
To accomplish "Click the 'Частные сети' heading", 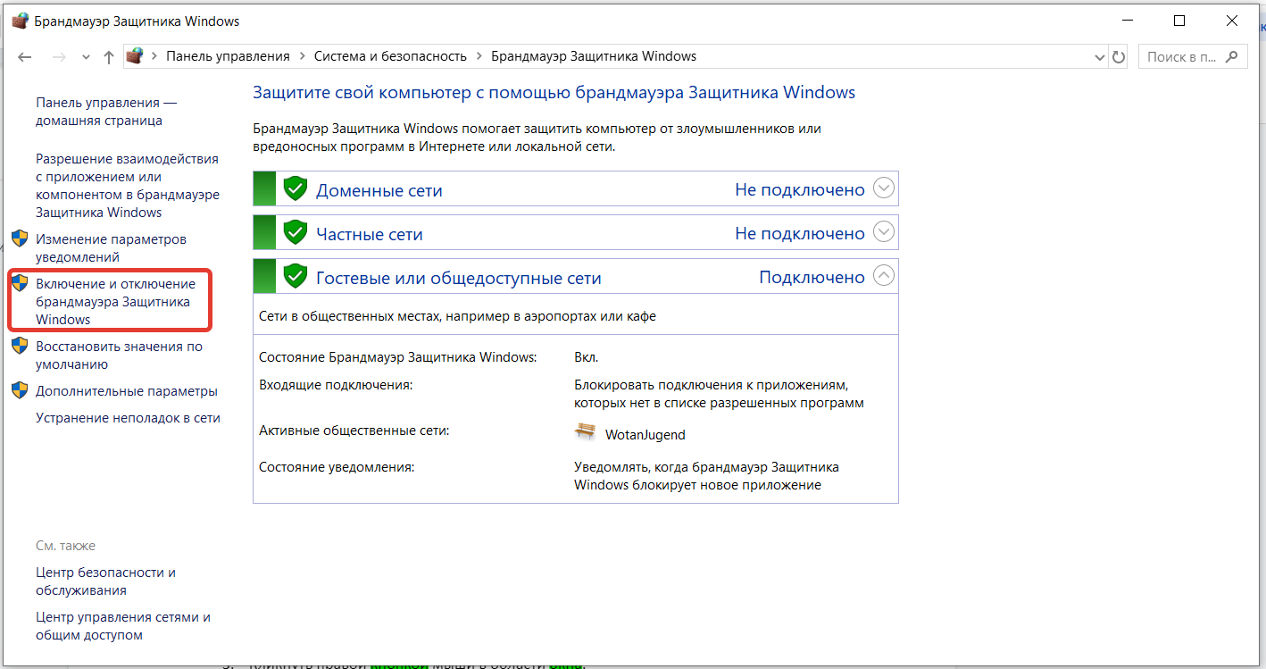I will click(370, 234).
